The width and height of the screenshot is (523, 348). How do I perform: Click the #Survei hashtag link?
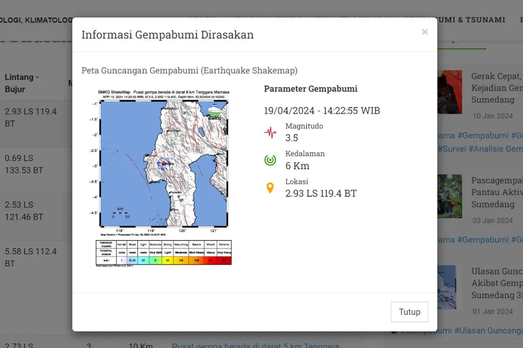point(451,149)
